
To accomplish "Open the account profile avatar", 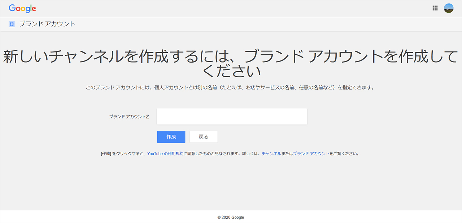I will [449, 8].
